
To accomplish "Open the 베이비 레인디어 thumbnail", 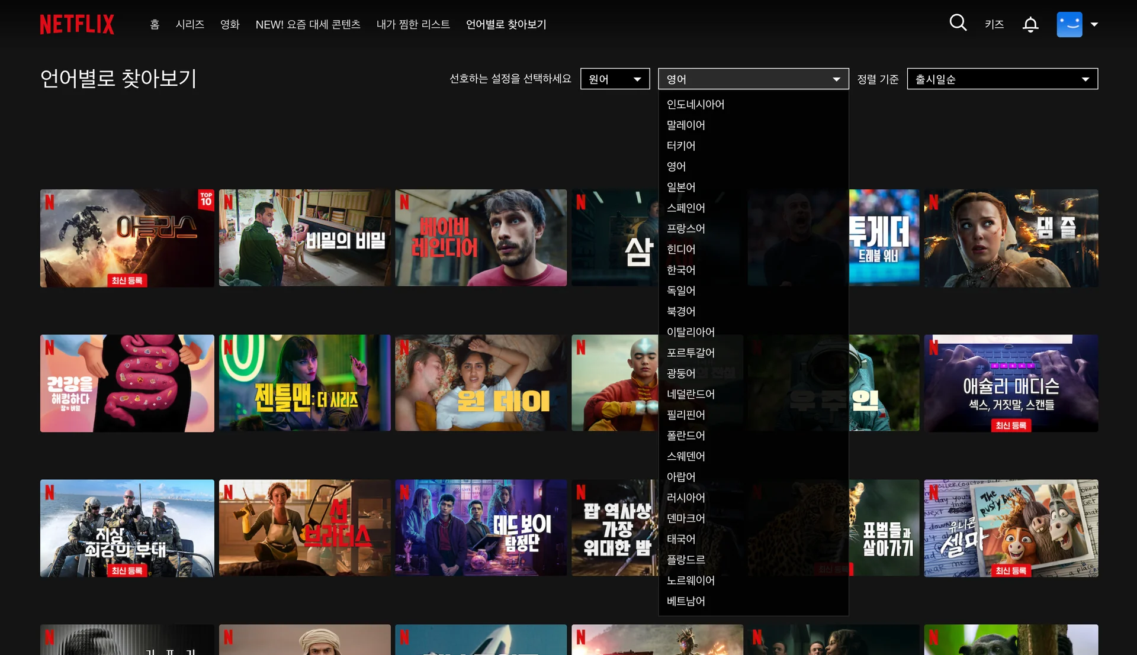I will pos(480,238).
